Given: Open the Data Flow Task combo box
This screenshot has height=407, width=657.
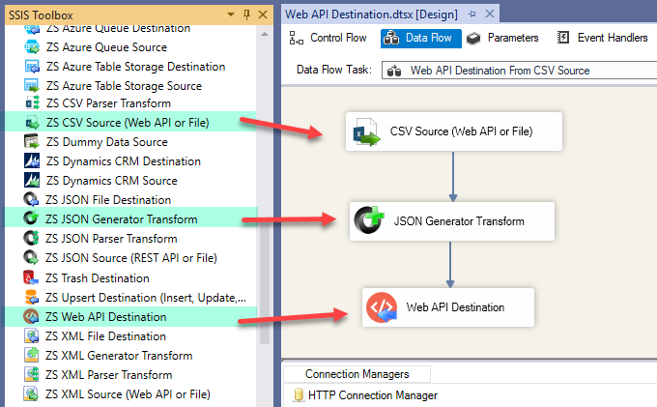Looking at the screenshot, I should click(519, 70).
